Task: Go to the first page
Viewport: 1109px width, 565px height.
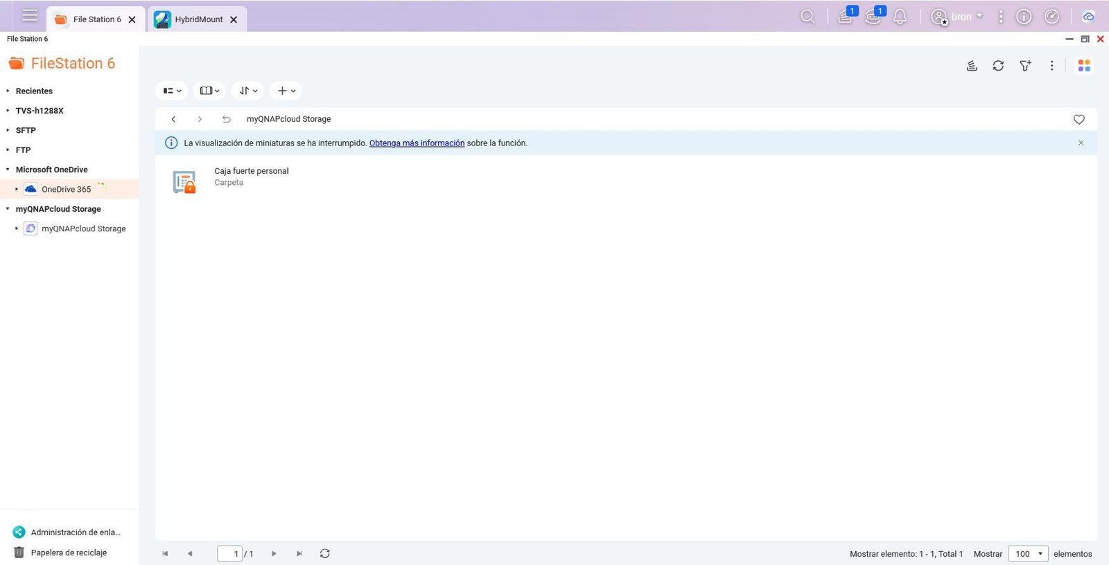Action: tap(165, 554)
